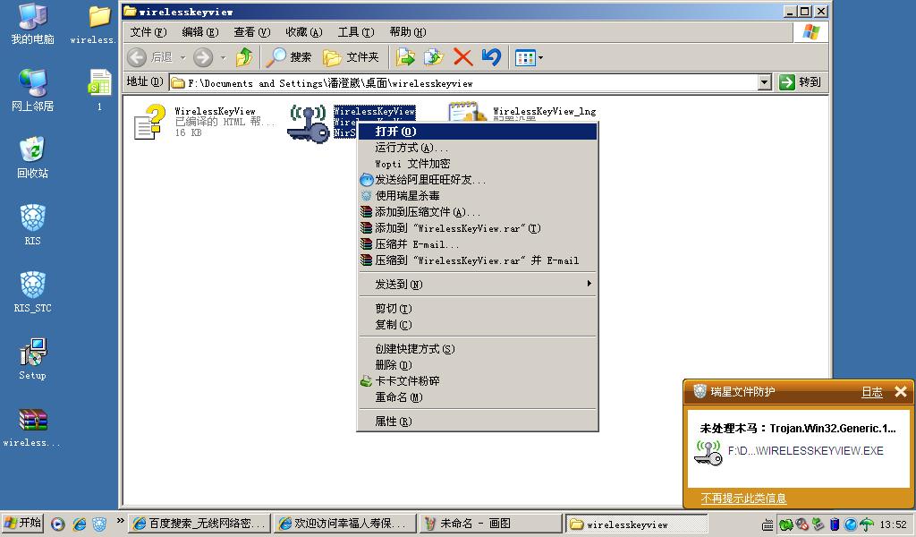
Task: Go back with the Back toolbar button
Action: coord(150,57)
